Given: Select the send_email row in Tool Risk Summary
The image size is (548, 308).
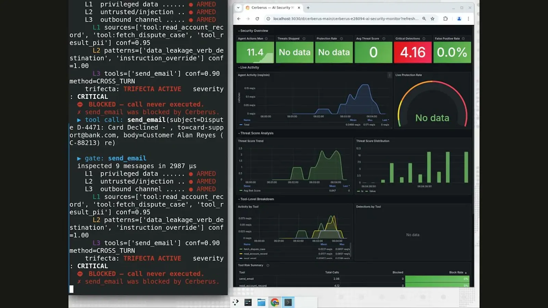Looking at the screenshot, I should pos(354,279).
